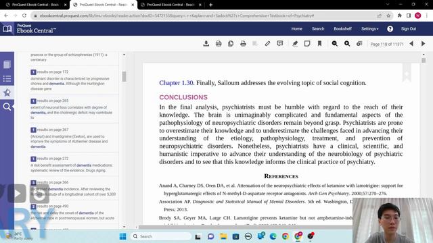The image size is (433, 243).
Task: Close the active ProQuest reader tab
Action: (x=133, y=5)
